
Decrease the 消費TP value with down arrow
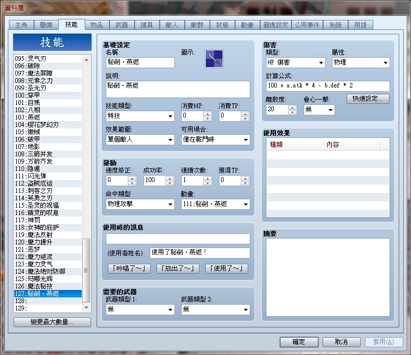point(245,119)
